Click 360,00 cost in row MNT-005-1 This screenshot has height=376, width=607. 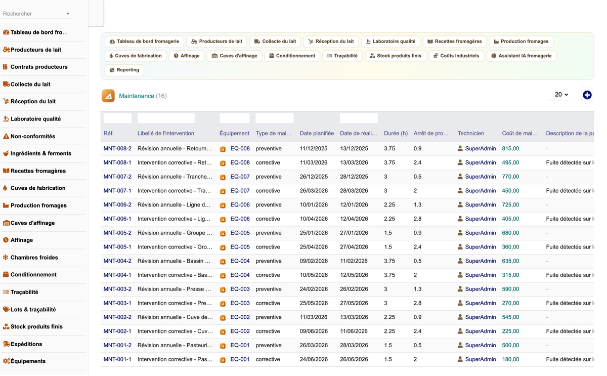coord(510,247)
